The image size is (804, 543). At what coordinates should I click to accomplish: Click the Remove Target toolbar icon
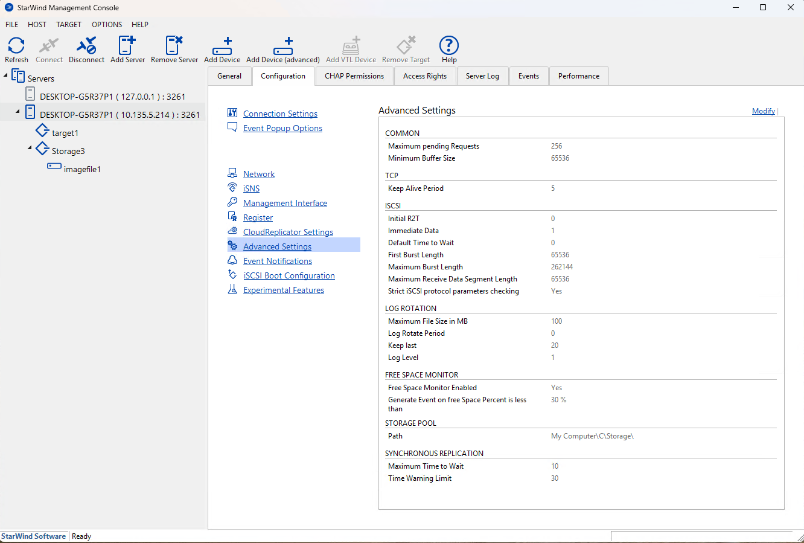click(x=406, y=46)
